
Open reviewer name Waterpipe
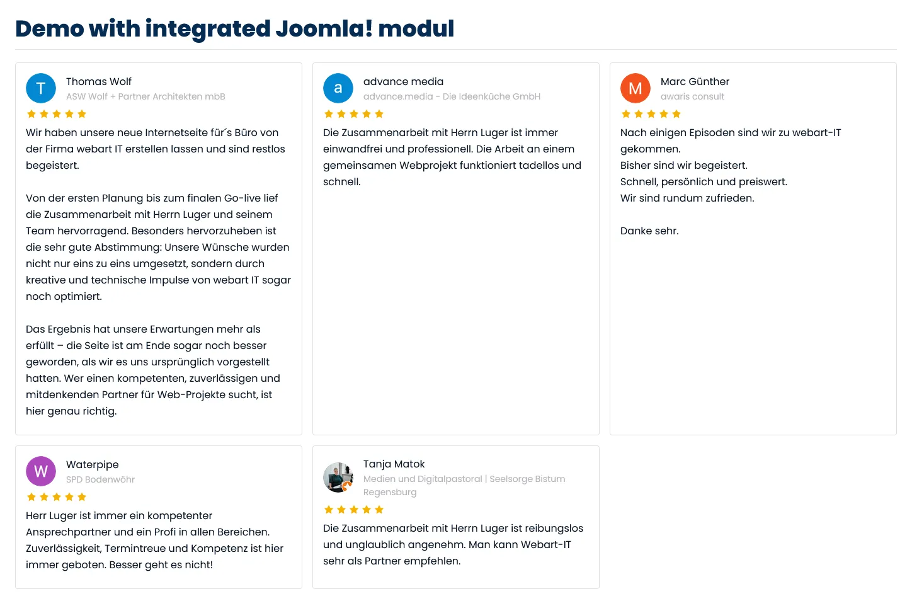(93, 464)
